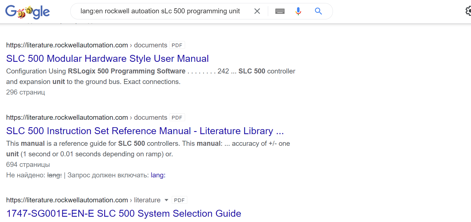The width and height of the screenshot is (471, 222).
Task: Clear the search query with X
Action: (x=257, y=11)
